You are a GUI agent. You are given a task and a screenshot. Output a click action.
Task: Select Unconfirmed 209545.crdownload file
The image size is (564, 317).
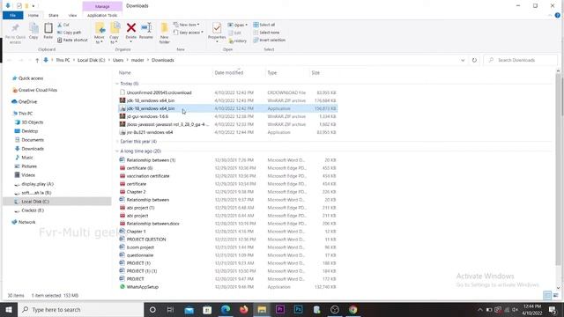click(x=227, y=92)
